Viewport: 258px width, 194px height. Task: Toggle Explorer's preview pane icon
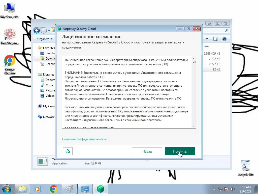215,39
